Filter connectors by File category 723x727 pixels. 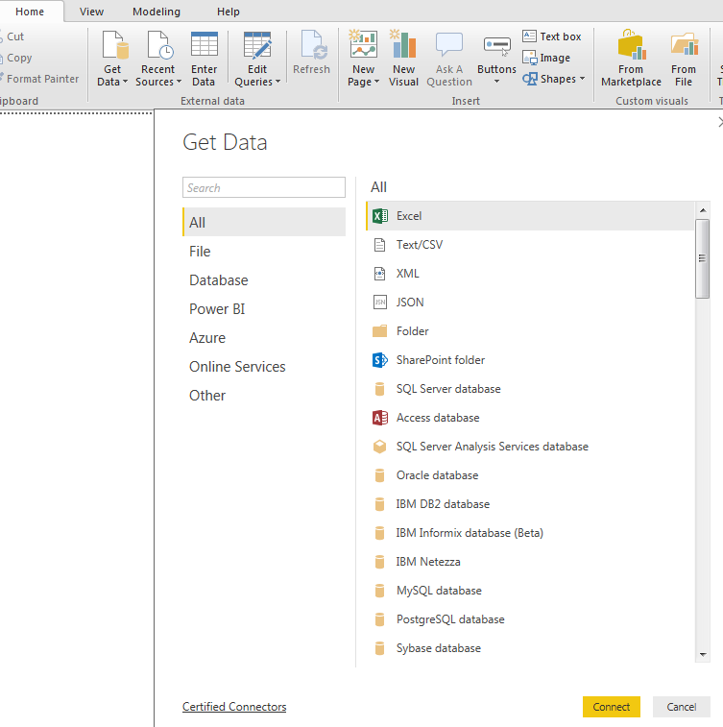(x=264, y=252)
